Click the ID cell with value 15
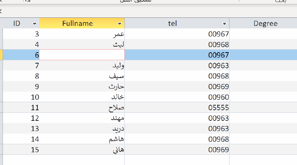 (x=21, y=150)
